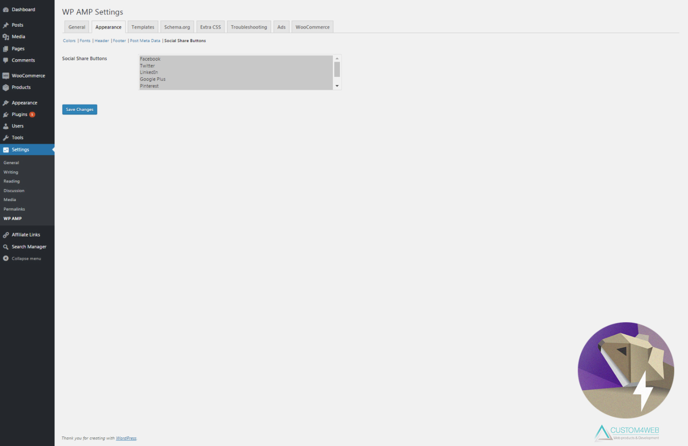Viewport: 688px width, 446px height.
Task: Open the Permalinks settings page
Action: (x=14, y=209)
